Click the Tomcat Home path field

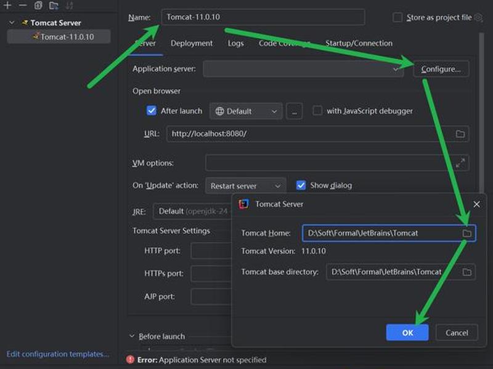coord(389,233)
